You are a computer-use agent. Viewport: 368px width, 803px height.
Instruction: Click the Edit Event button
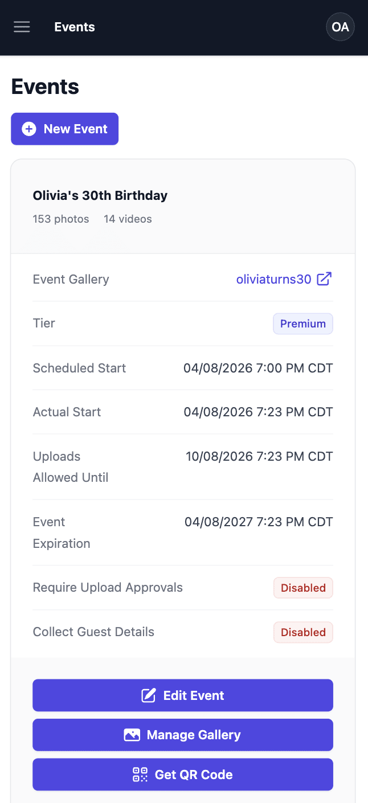point(183,695)
